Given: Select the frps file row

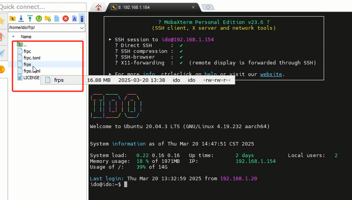Looking at the screenshot, I should click(47, 64).
